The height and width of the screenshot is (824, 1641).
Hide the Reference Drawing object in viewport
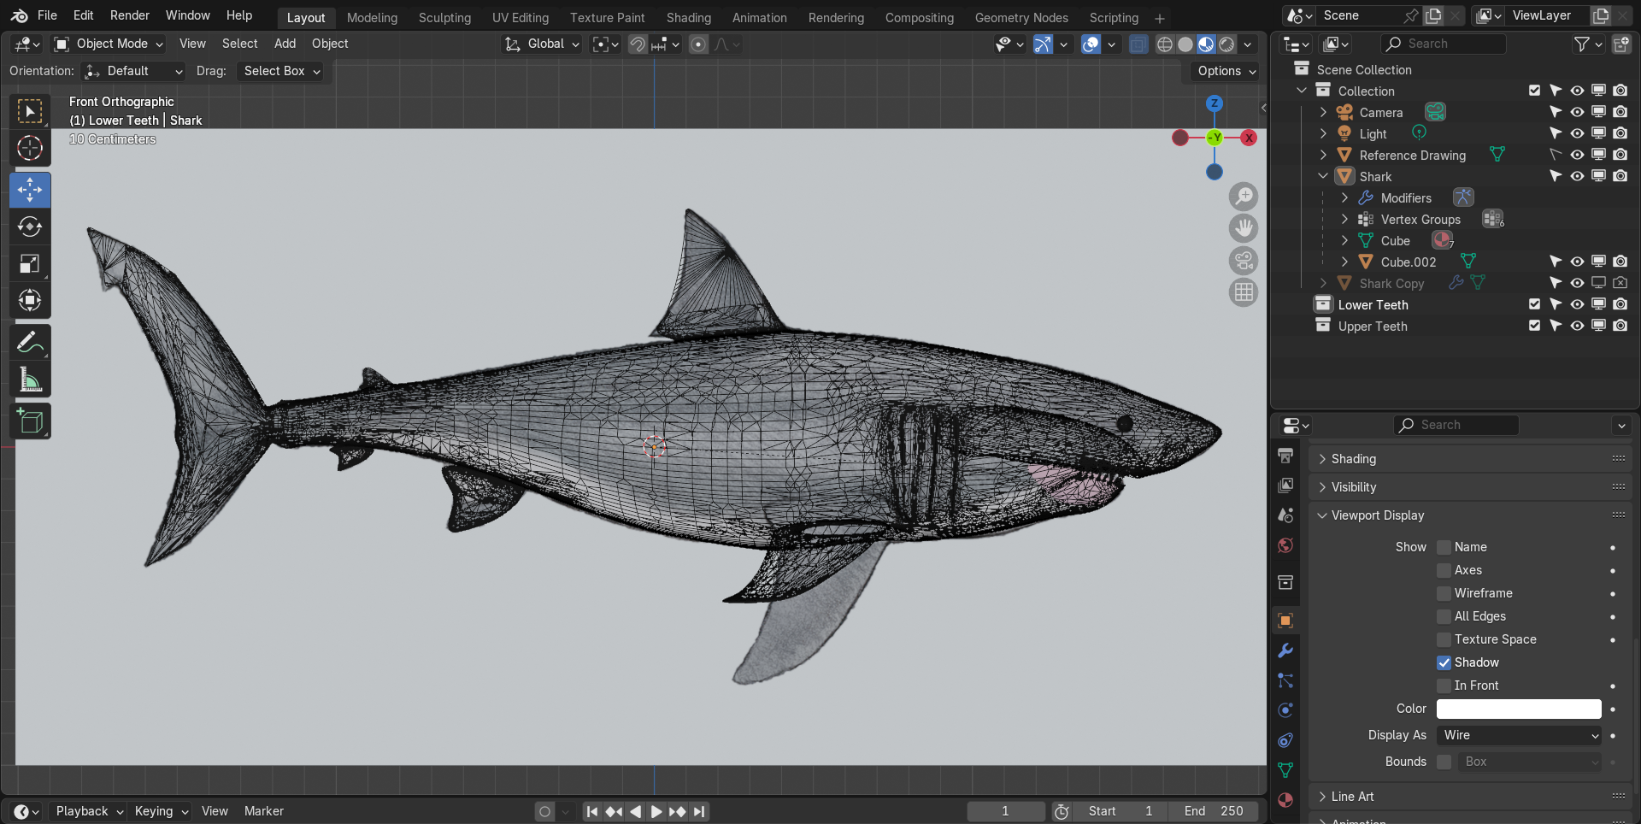tap(1577, 155)
